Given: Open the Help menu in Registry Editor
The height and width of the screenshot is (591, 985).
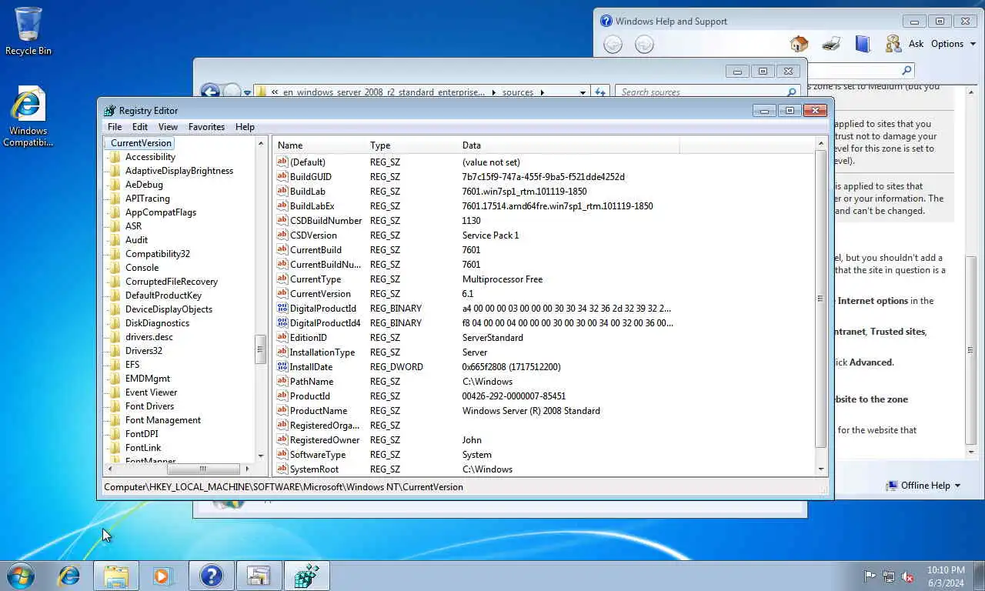Looking at the screenshot, I should coord(245,127).
